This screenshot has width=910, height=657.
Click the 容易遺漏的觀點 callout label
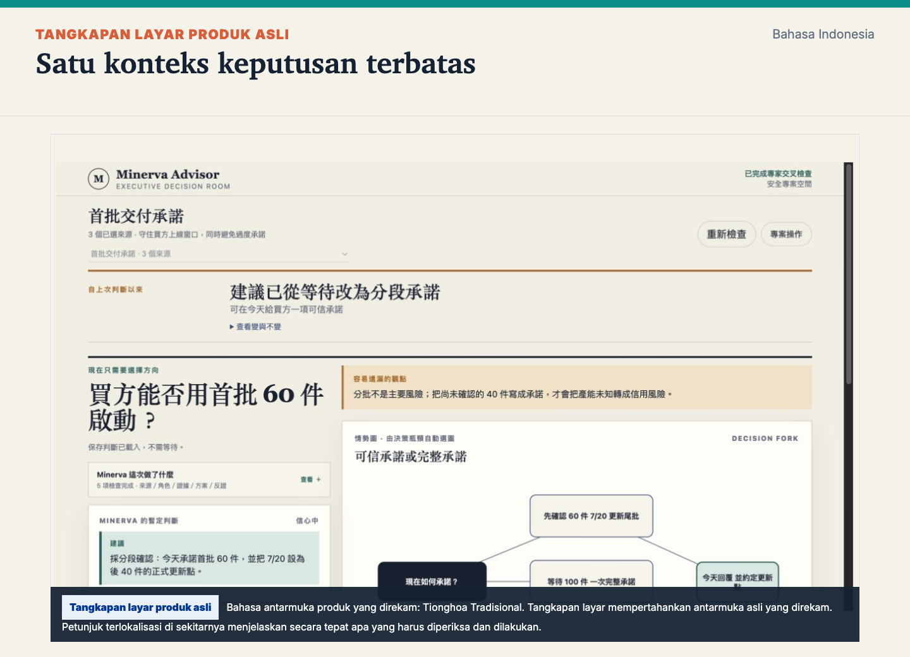(x=380, y=379)
